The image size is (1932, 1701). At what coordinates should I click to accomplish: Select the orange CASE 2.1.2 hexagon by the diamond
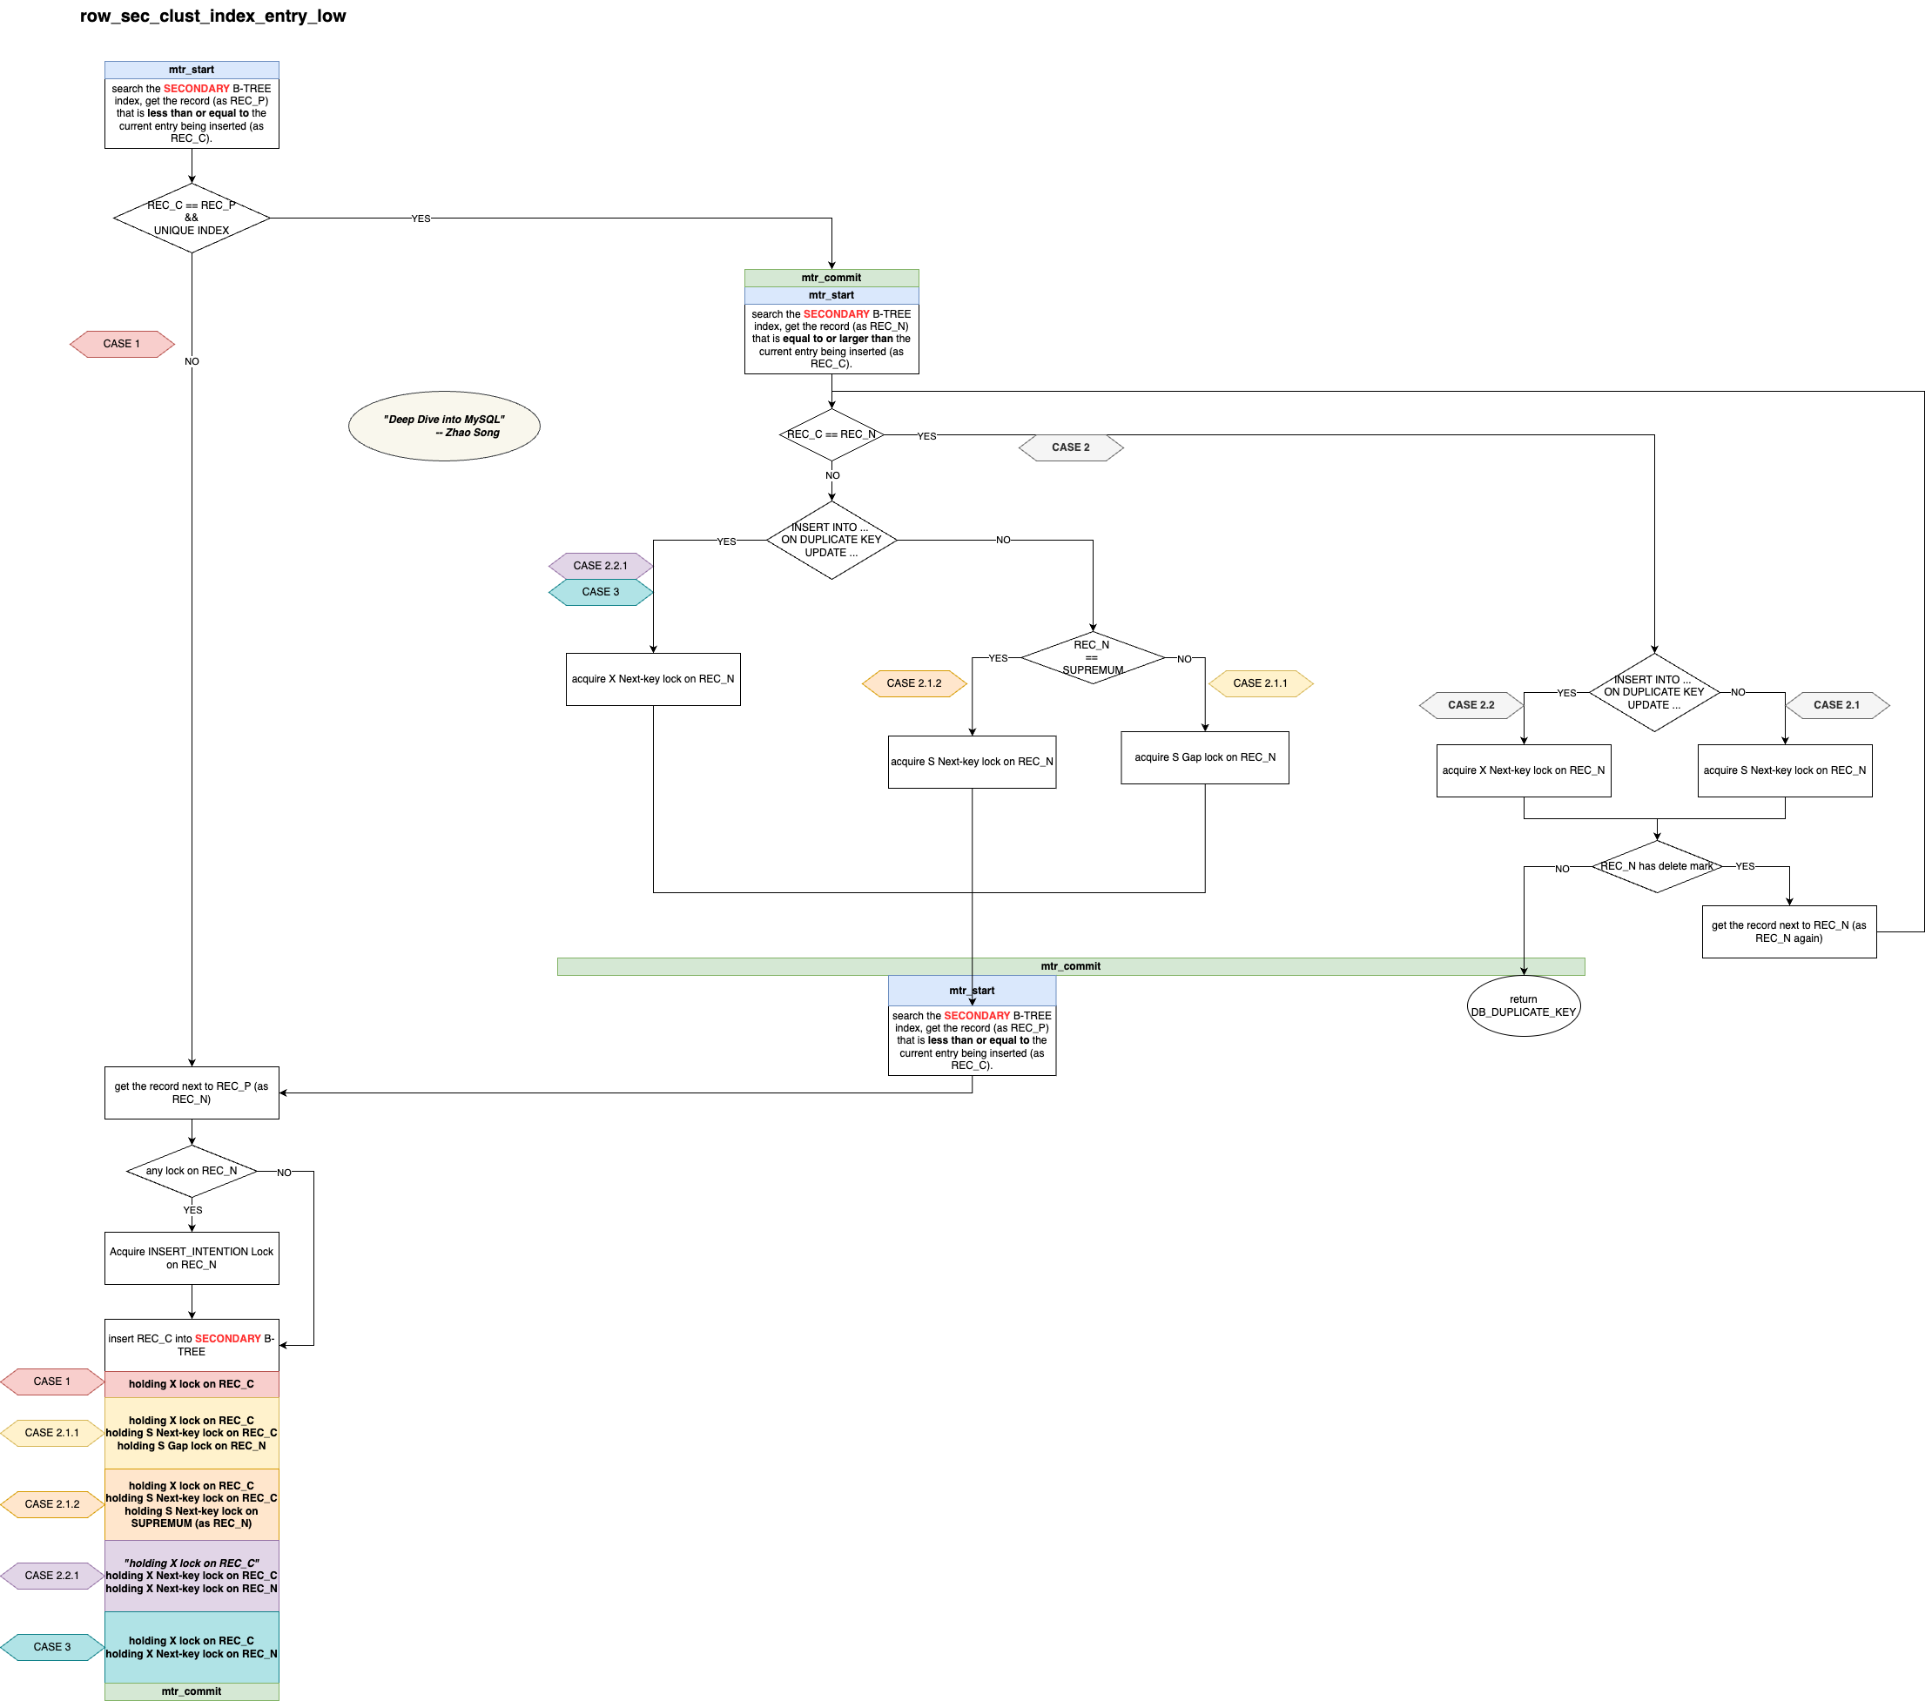914,683
